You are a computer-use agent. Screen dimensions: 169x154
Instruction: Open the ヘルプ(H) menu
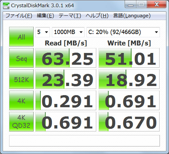(97, 16)
